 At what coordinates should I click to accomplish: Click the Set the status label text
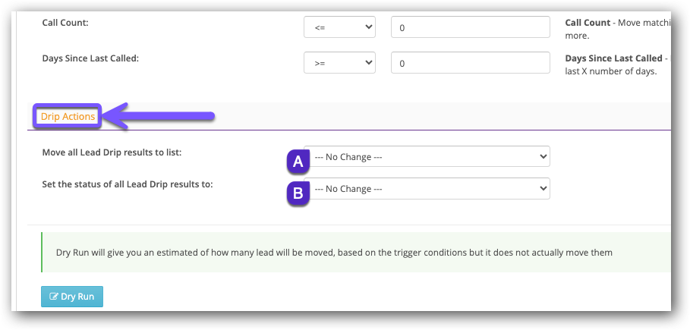(128, 184)
